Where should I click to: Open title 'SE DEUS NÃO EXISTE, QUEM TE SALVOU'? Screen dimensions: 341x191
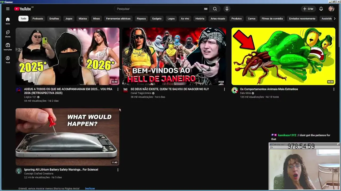(x=170, y=89)
